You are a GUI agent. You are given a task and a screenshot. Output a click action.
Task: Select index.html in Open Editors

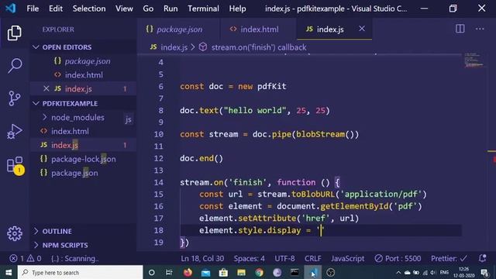(x=84, y=75)
